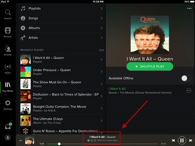Screen dimensions: 195x146
Task: Edit the Recently Played list
Action: [x=101, y=50]
